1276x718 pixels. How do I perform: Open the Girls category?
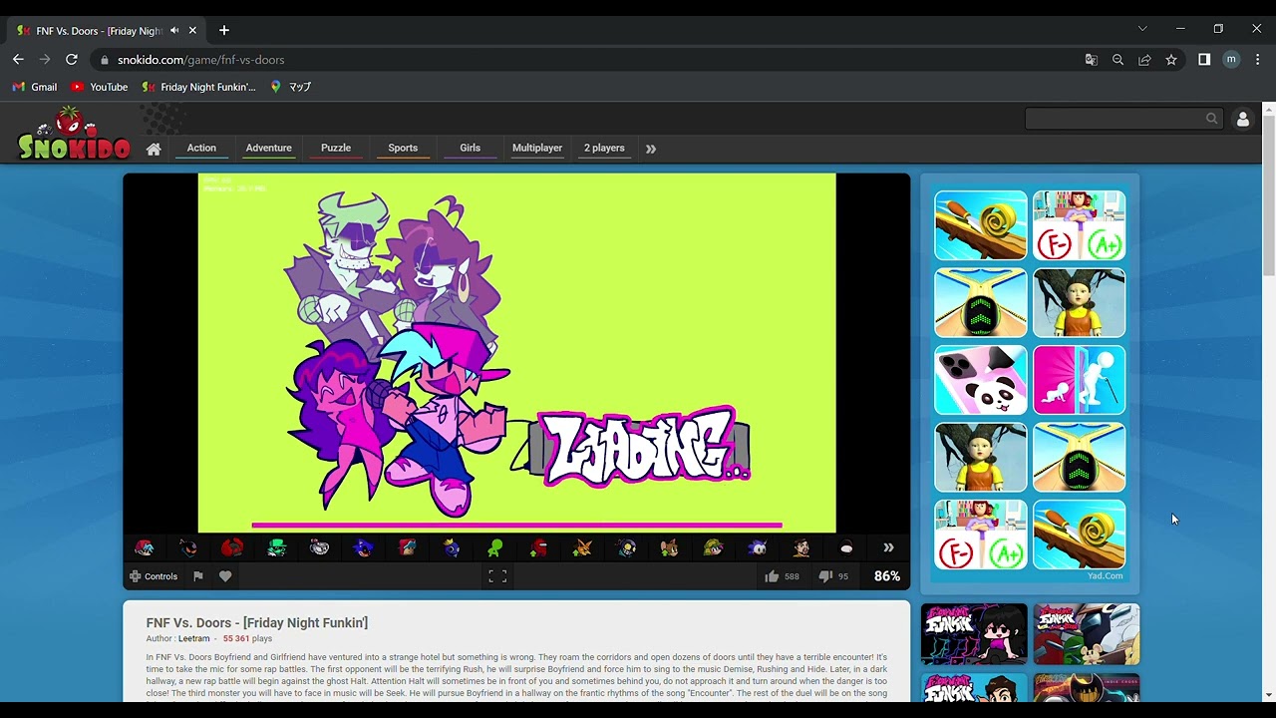[x=470, y=149]
